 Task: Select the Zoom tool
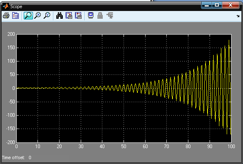coord(28,15)
